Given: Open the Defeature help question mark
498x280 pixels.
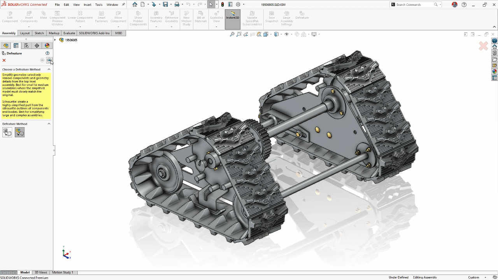Looking at the screenshot, I should (x=47, y=53).
